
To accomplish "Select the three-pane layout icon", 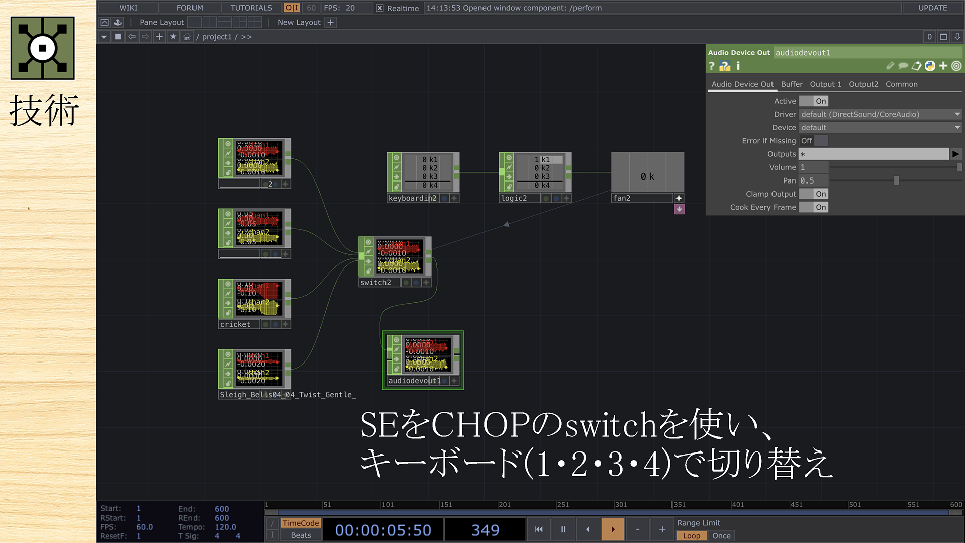I will tap(240, 22).
